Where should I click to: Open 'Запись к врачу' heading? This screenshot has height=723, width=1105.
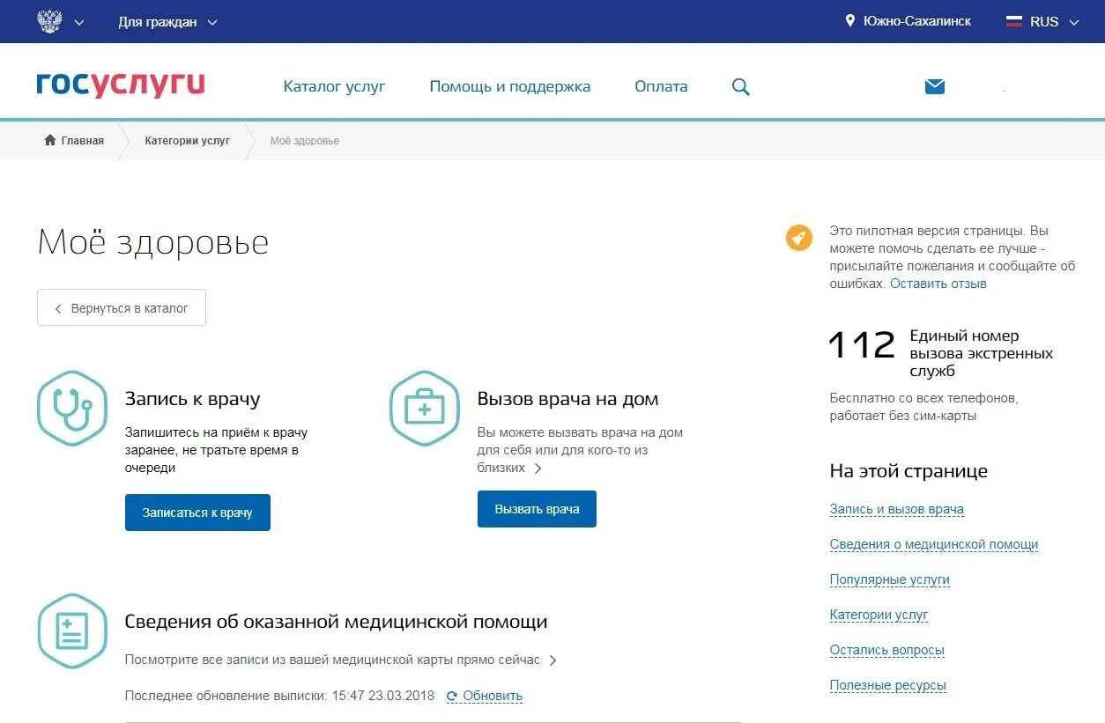(x=193, y=399)
